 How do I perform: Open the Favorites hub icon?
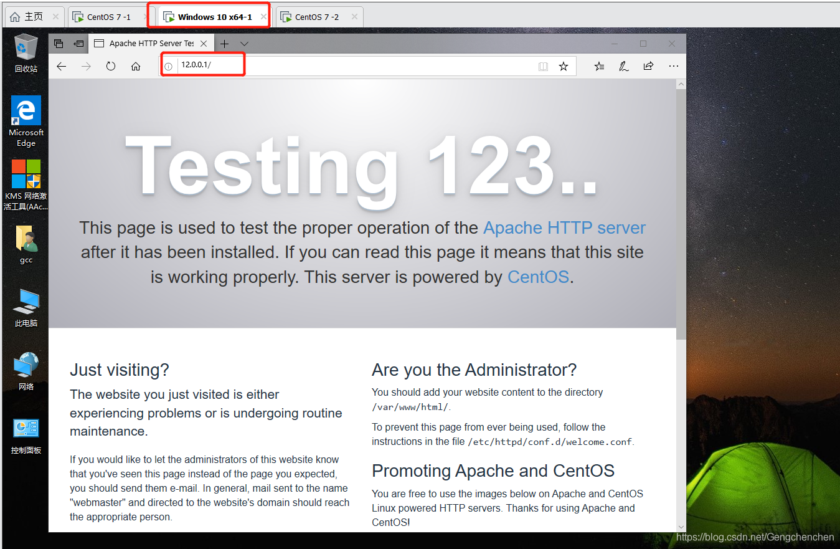click(599, 66)
